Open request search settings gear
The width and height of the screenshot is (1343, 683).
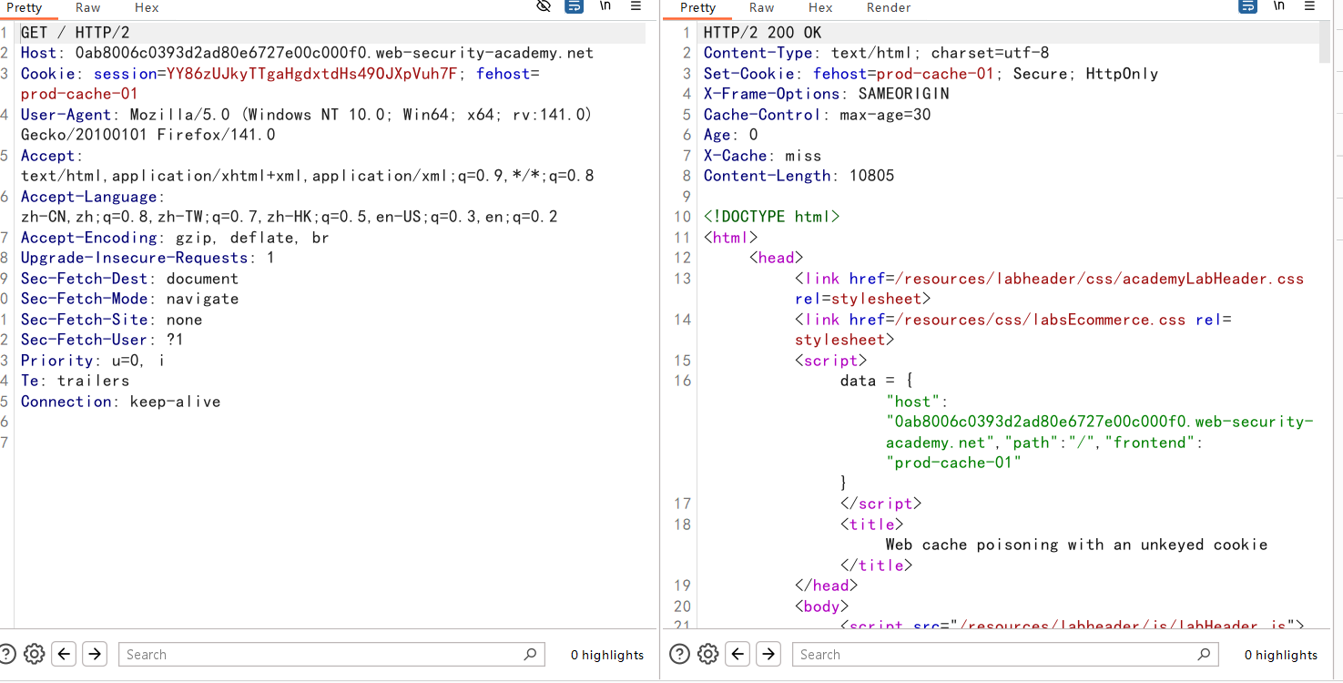(x=35, y=654)
